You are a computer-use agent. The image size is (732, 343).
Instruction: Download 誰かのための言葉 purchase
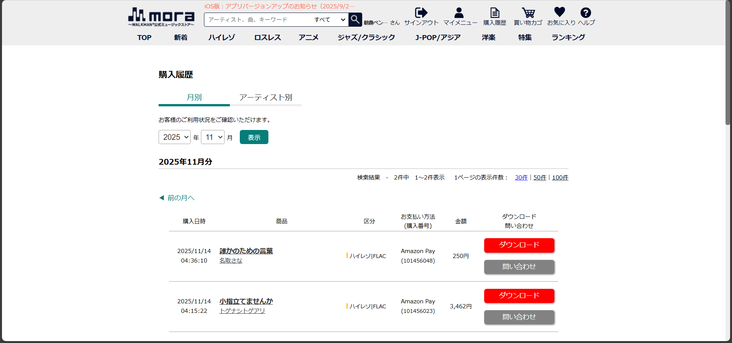(x=519, y=245)
